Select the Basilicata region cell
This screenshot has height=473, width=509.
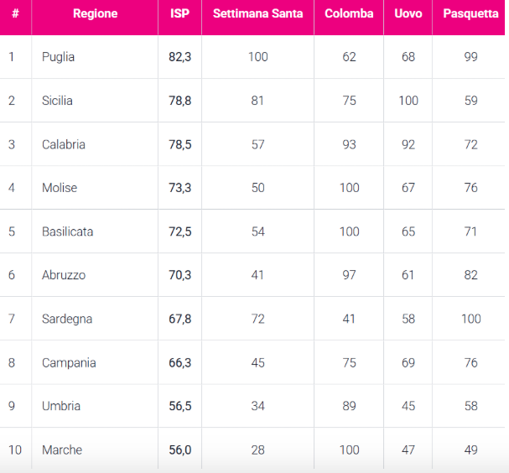67,231
